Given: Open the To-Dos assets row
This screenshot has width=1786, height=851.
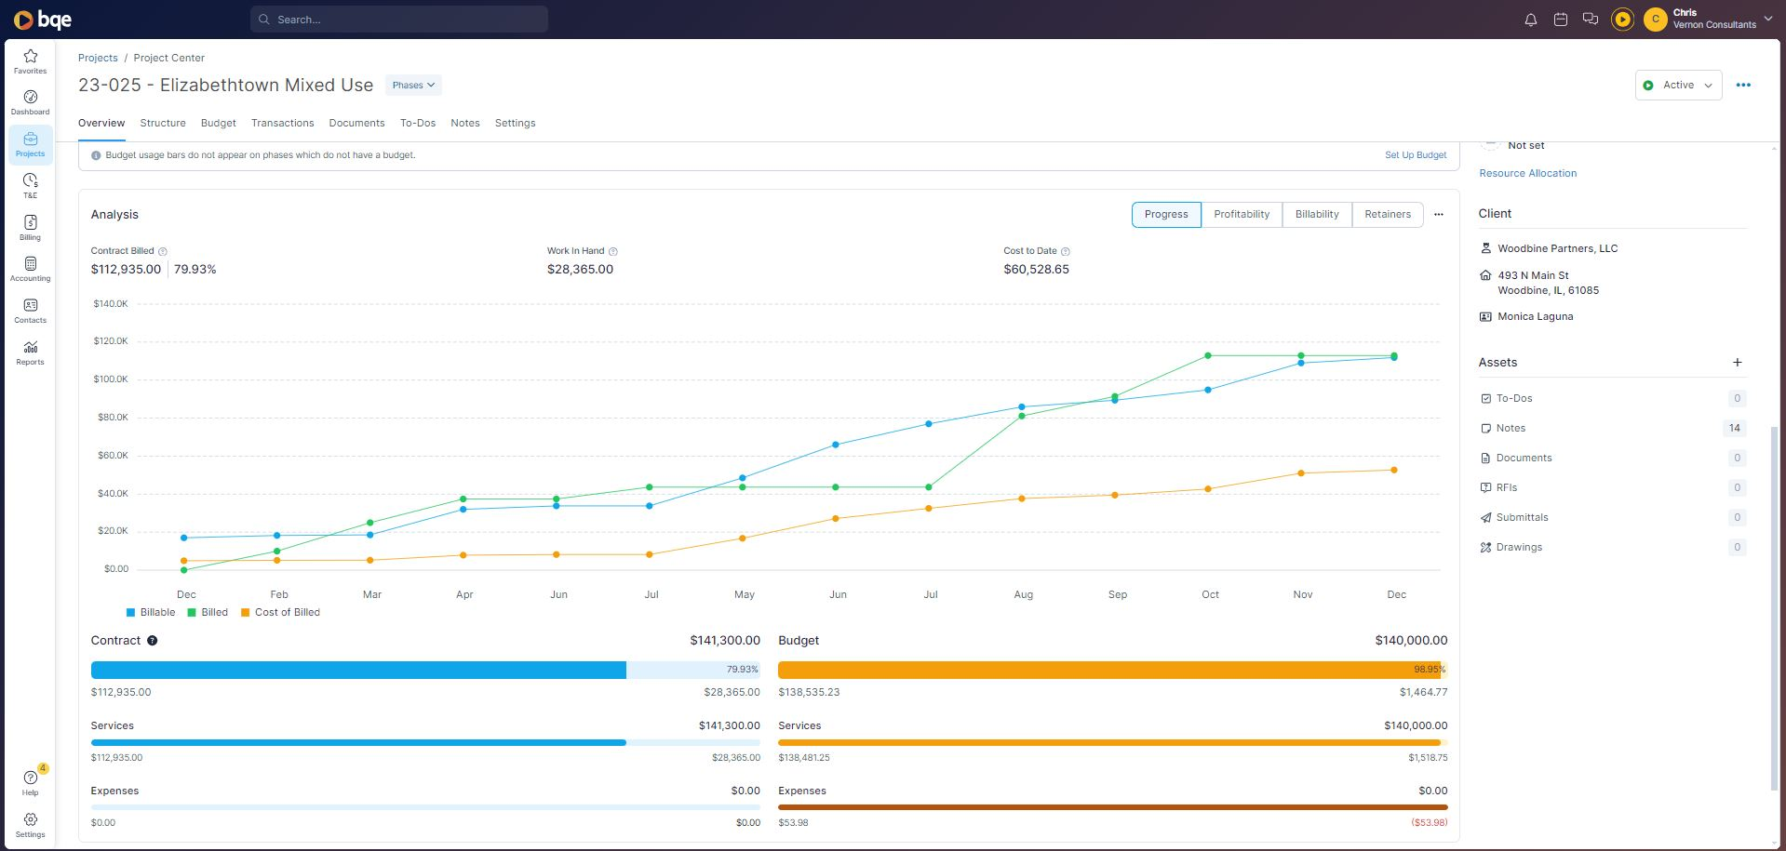Looking at the screenshot, I should (1613, 398).
